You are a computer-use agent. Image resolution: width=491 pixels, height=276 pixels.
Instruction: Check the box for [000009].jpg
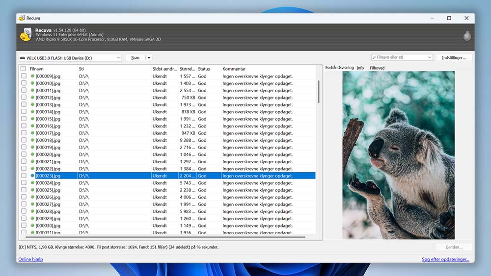click(x=24, y=75)
